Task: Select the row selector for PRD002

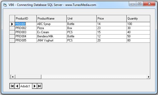Action: point(12,28)
